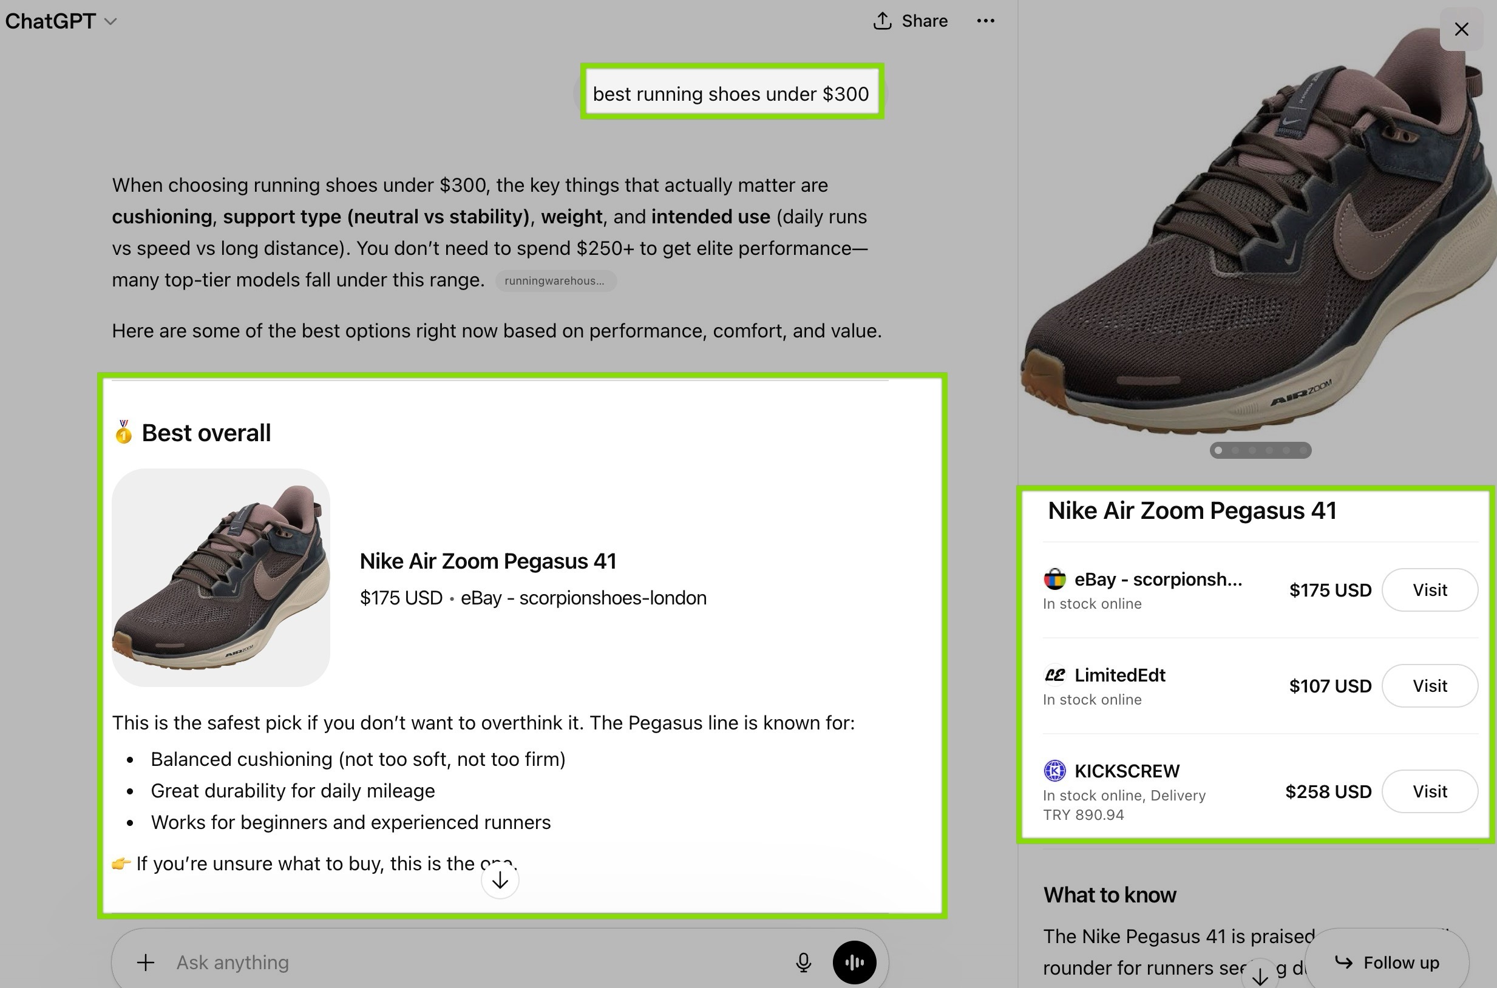The image size is (1497, 988).
Task: Click 'Great durability for daily mileage' bullet
Action: (293, 791)
